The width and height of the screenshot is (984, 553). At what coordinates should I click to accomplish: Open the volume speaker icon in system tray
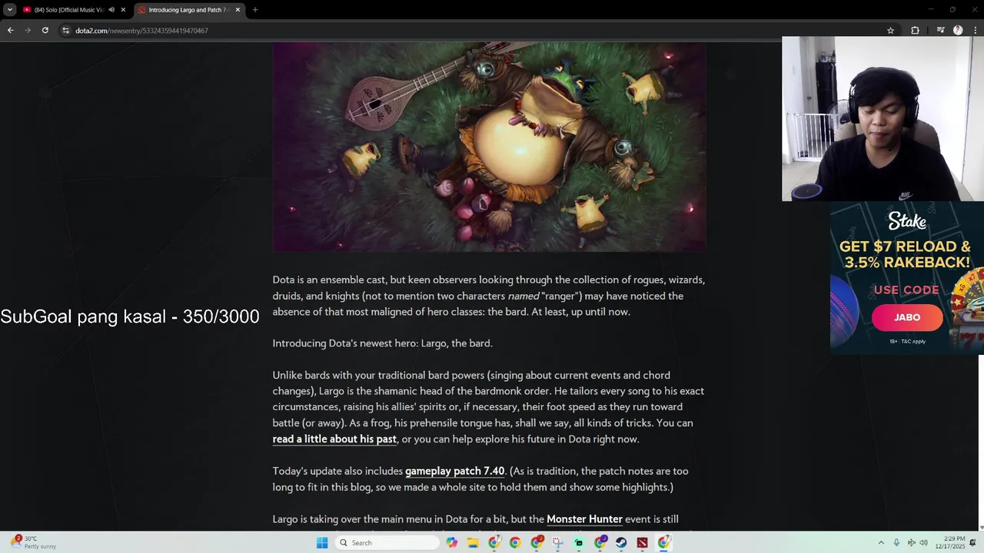(x=923, y=543)
